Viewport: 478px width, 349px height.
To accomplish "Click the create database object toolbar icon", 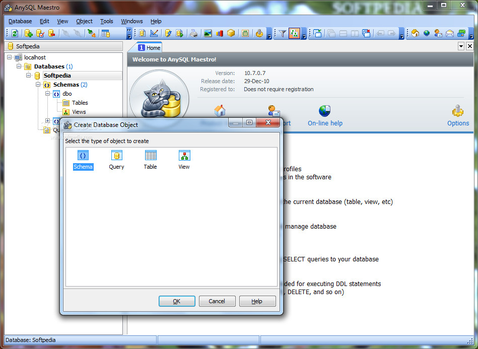I will pyautogui.click(x=143, y=33).
